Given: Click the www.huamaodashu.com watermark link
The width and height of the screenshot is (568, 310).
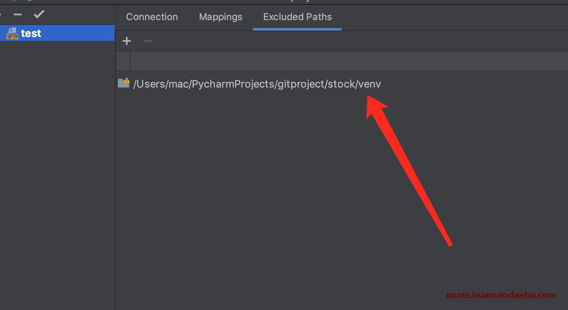Looking at the screenshot, I should tap(501, 295).
